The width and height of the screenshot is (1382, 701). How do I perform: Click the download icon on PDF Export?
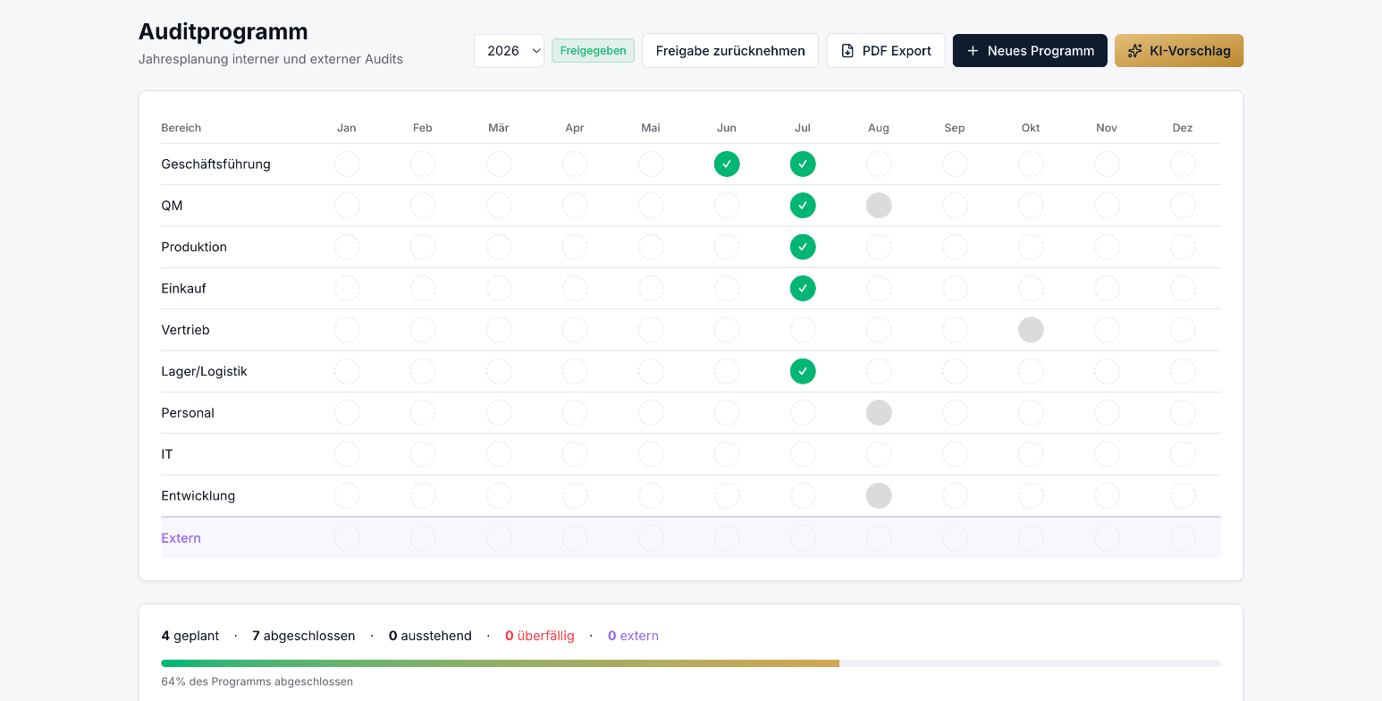[847, 51]
